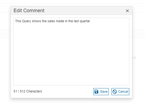Click the circle-slash Cancel icon
Image resolution: width=145 pixels, height=106 pixels.
pyautogui.click(x=115, y=92)
